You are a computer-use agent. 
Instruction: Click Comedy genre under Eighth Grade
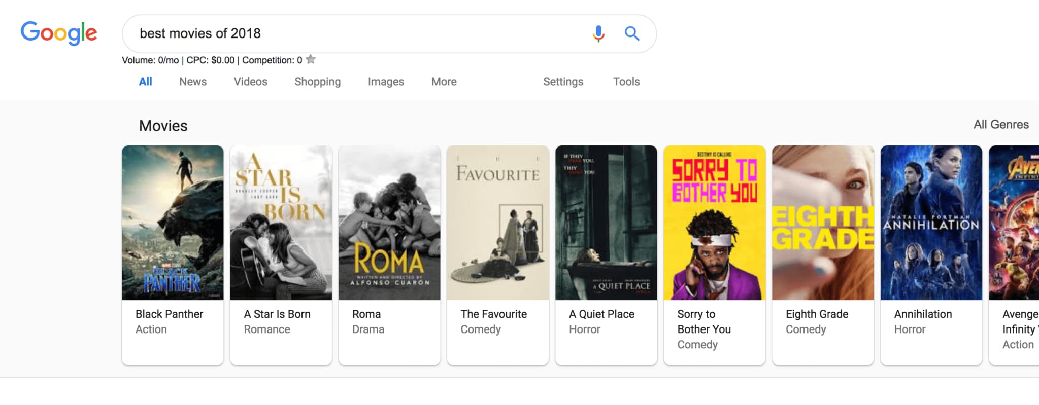tap(806, 329)
